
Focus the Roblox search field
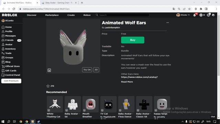pos(122,15)
